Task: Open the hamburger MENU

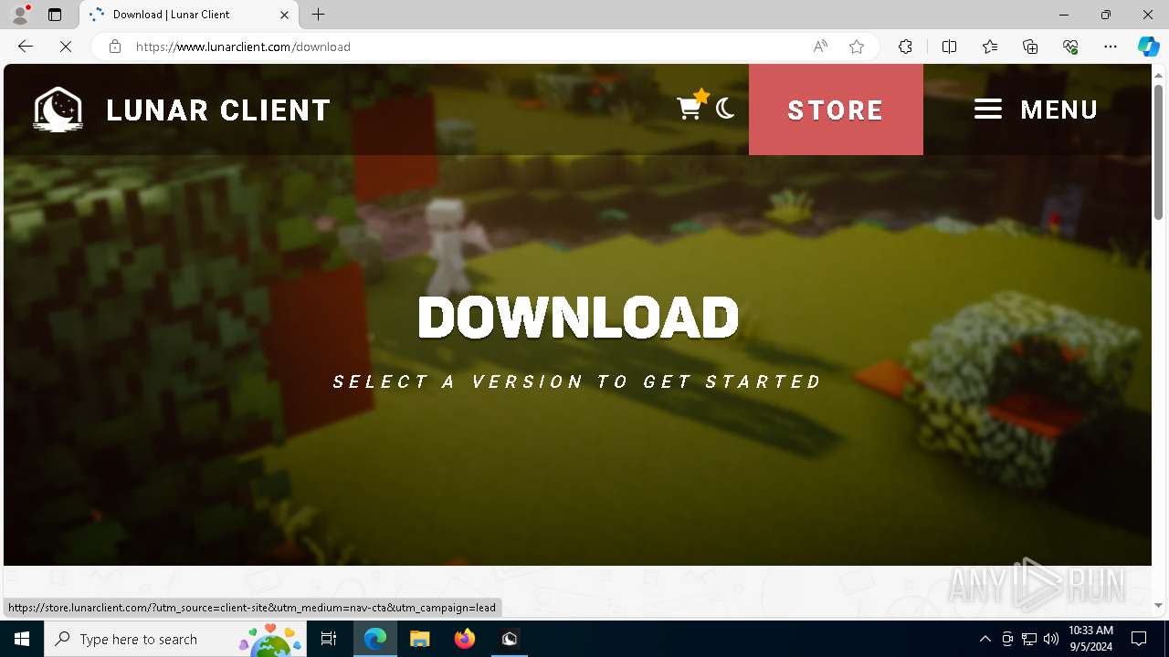Action: (1036, 109)
